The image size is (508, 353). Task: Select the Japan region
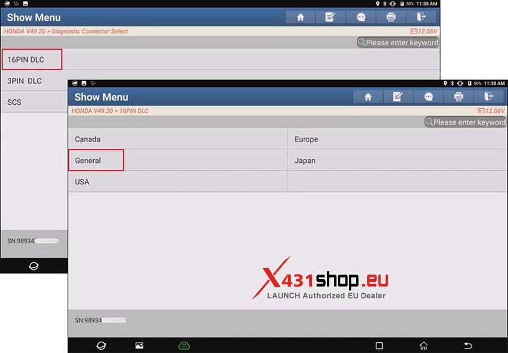[x=397, y=161]
